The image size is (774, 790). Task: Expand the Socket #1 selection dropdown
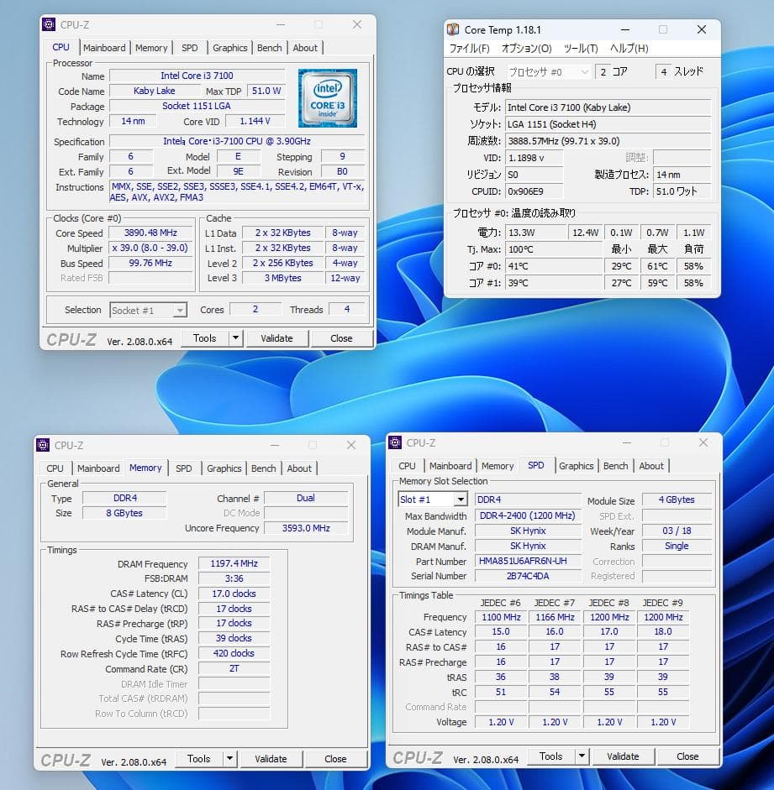point(180,310)
